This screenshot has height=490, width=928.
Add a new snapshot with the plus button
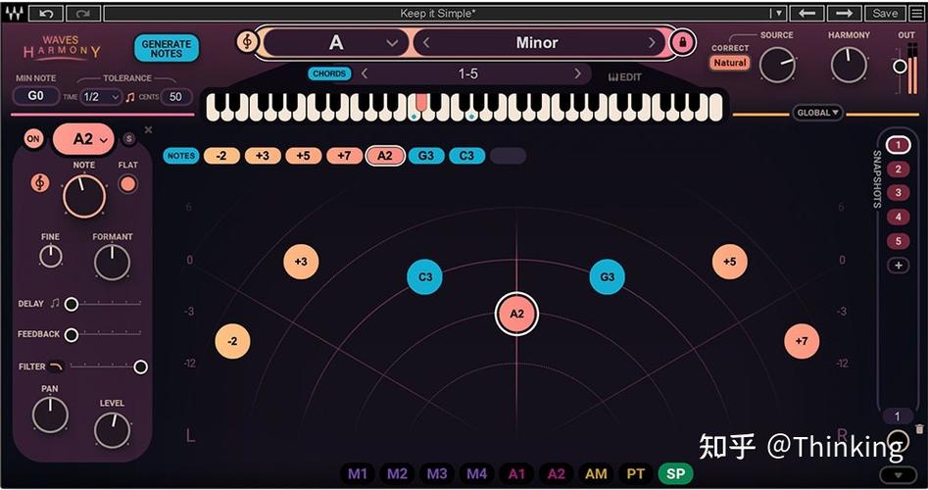[x=898, y=266]
